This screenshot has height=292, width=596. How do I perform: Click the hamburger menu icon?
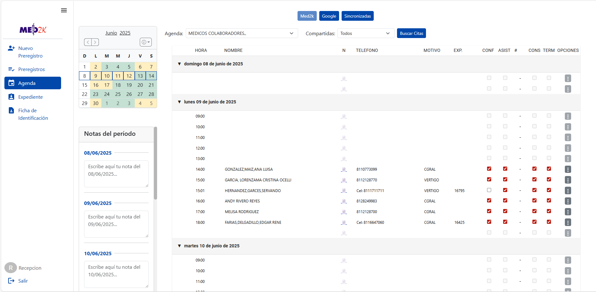(x=64, y=10)
